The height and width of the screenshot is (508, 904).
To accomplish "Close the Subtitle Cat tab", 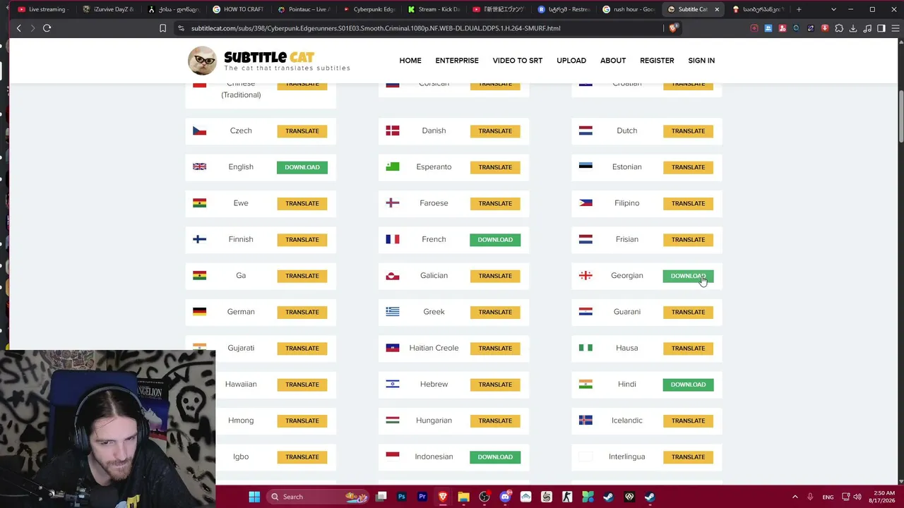I will pos(717,9).
